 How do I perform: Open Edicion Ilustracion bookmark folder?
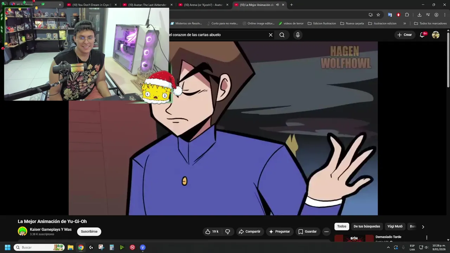click(322, 24)
